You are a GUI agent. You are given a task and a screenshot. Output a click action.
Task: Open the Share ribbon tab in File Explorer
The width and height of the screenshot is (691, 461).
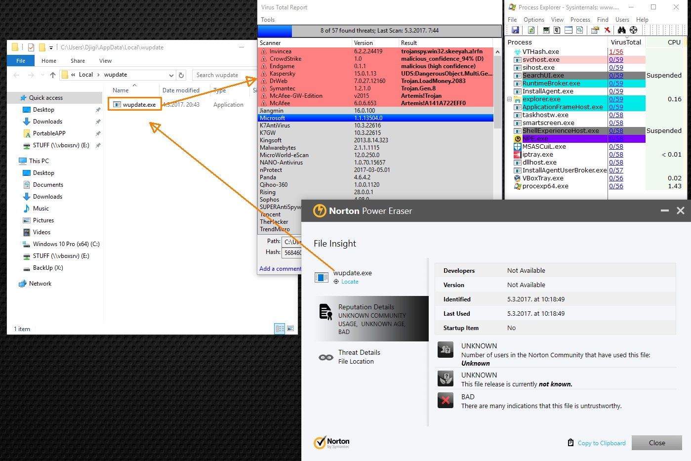(78, 61)
